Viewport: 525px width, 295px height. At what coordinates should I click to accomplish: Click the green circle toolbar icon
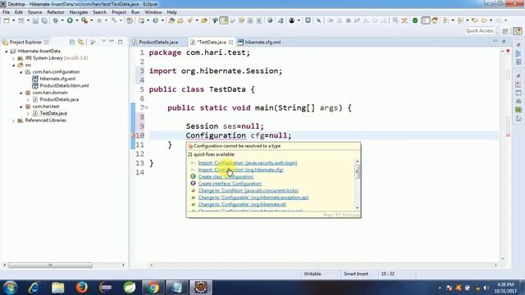pyautogui.click(x=415, y=20)
